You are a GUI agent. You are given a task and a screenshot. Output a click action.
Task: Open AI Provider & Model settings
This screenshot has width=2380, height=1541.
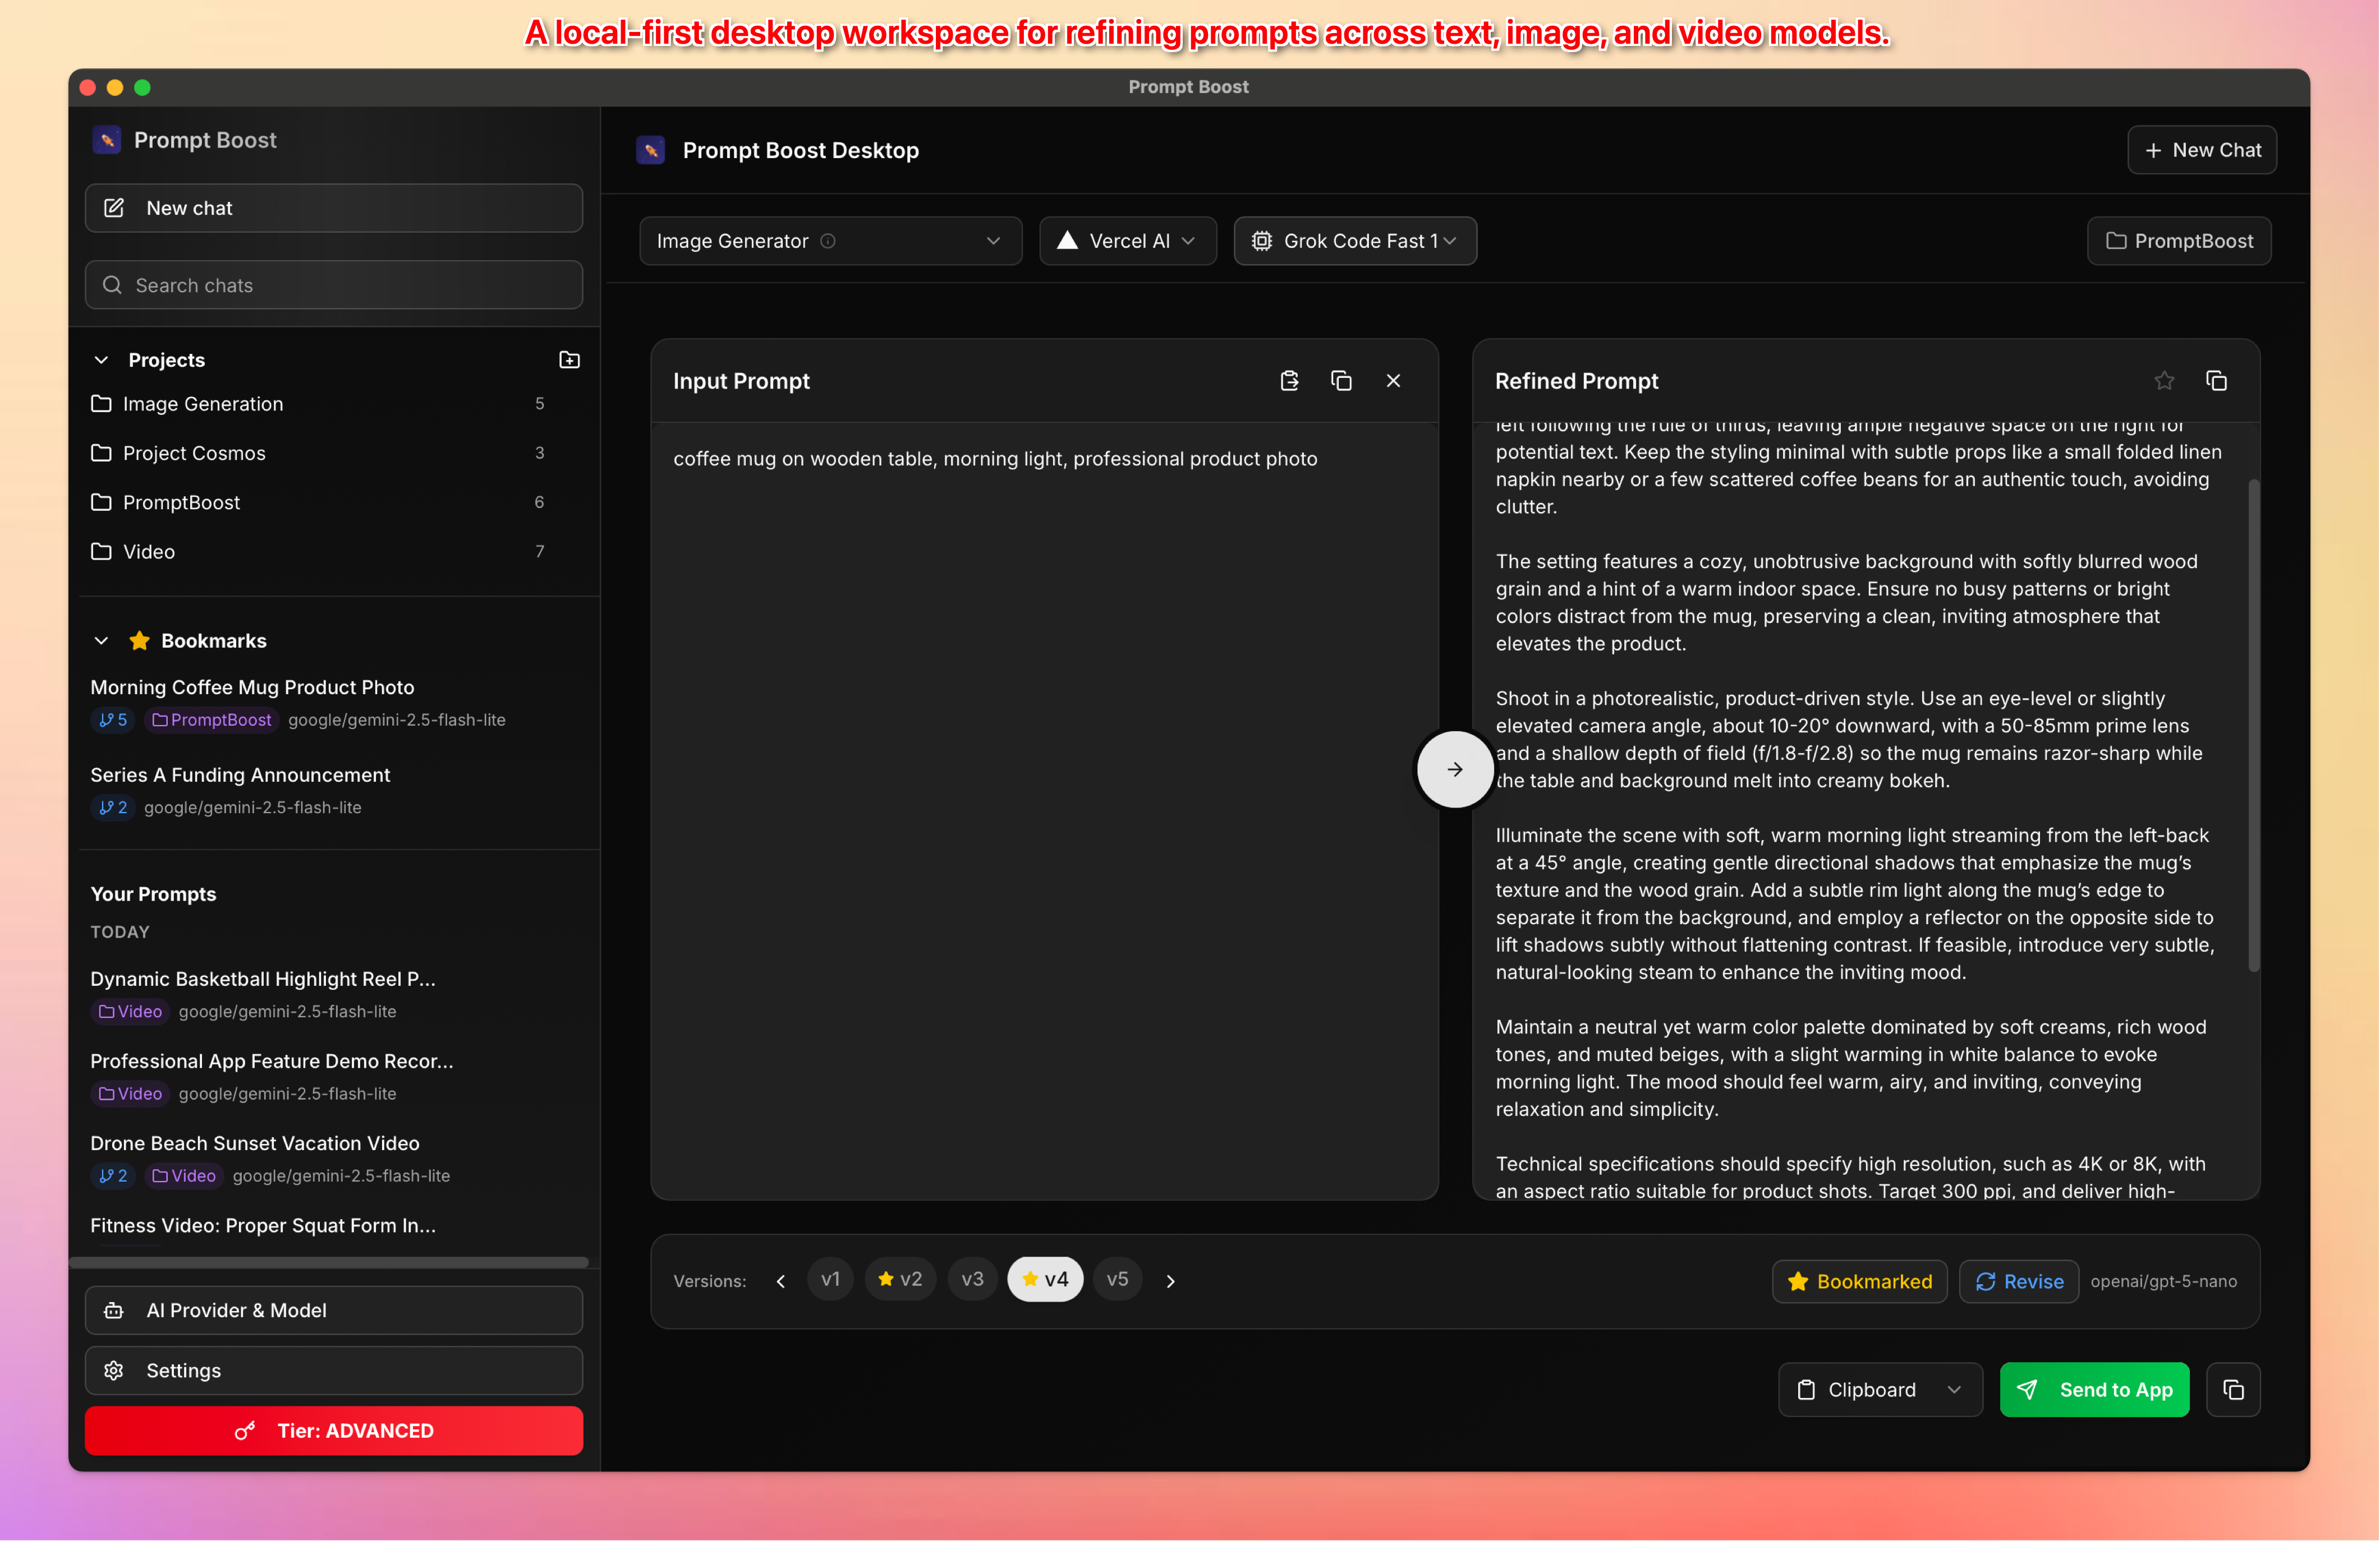tap(333, 1310)
